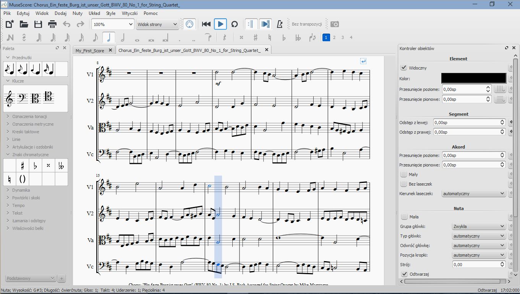Switch to voice 4
Viewport: 520px width, 294px height.
click(351, 37)
